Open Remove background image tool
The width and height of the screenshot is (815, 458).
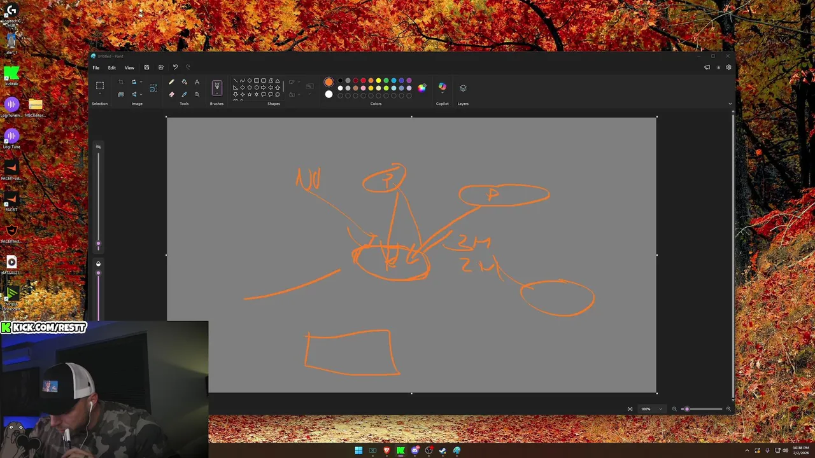coord(121,94)
